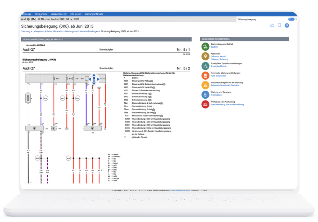The image size is (318, 222).
Task: Open the 71 results dropdown badge
Action: pyautogui.click(x=291, y=19)
